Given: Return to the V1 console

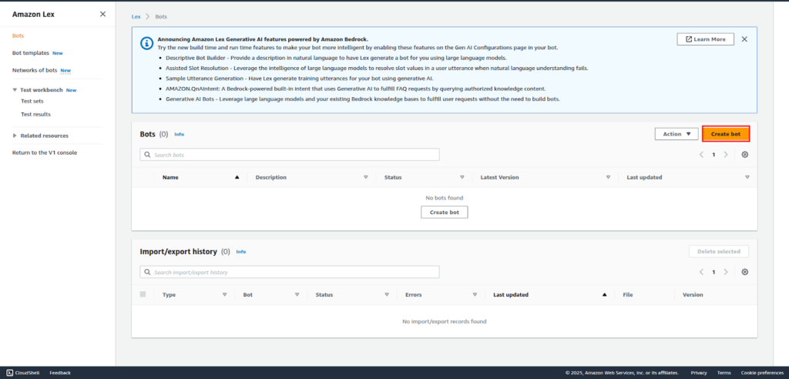Looking at the screenshot, I should point(45,153).
